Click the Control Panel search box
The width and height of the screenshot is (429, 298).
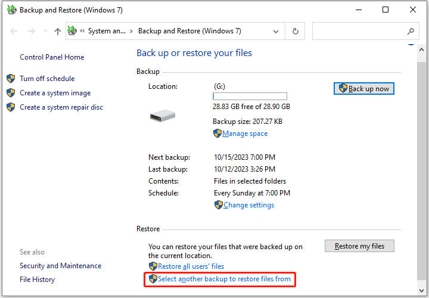[365, 31]
